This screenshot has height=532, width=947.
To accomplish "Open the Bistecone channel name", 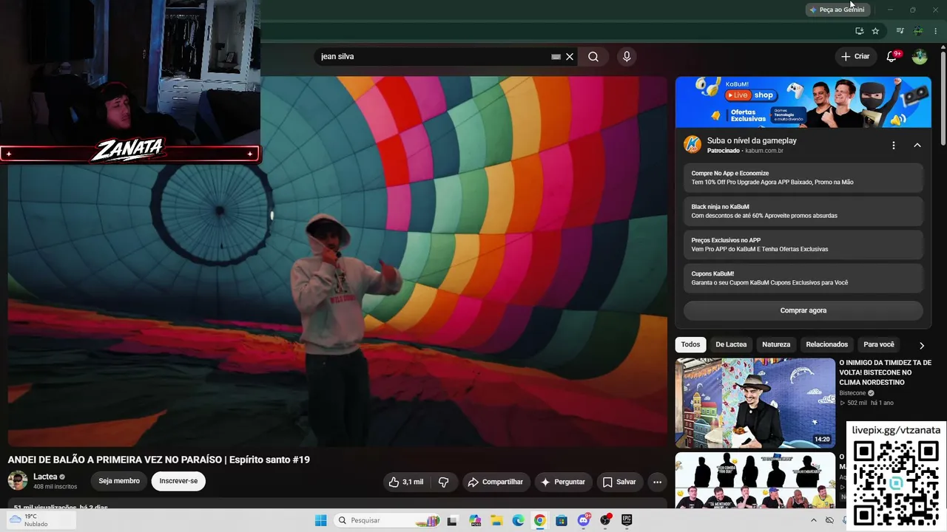I will pyautogui.click(x=852, y=393).
